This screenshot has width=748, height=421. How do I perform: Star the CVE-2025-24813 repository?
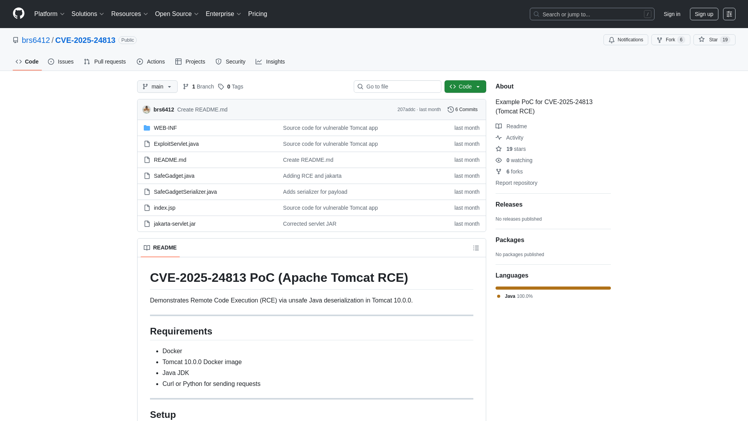coord(714,40)
